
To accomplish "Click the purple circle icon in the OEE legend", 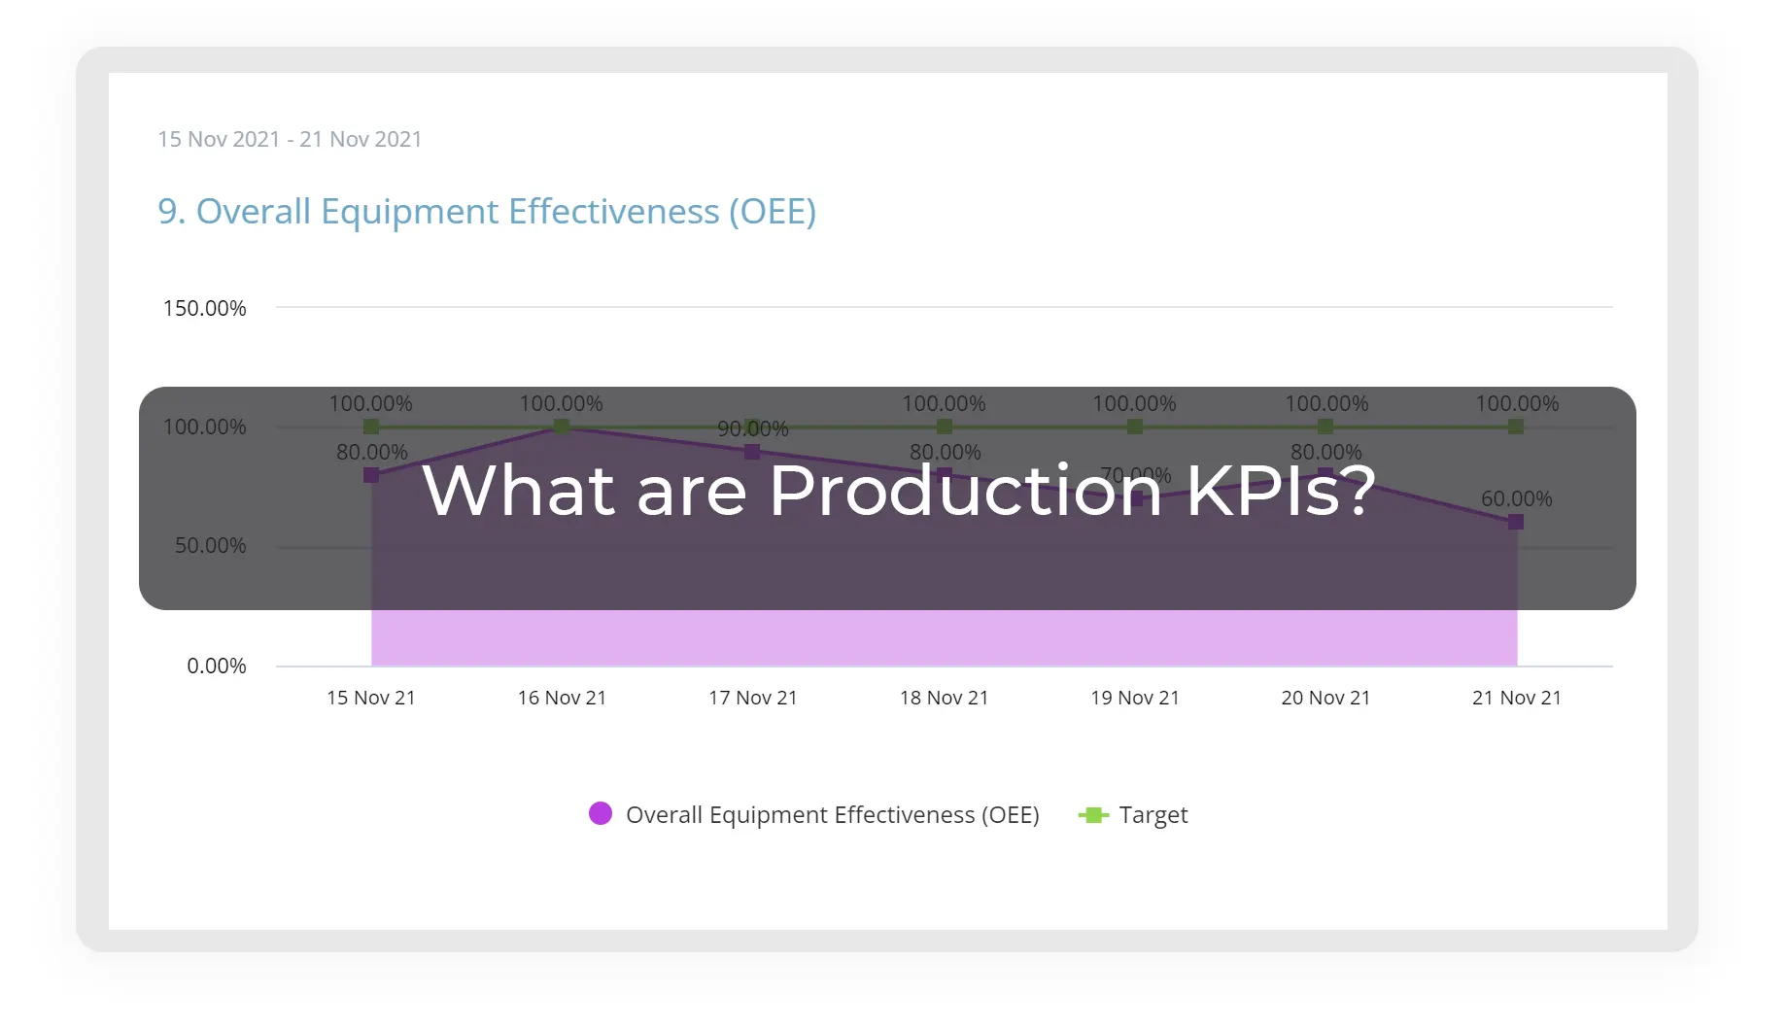I will (x=601, y=814).
